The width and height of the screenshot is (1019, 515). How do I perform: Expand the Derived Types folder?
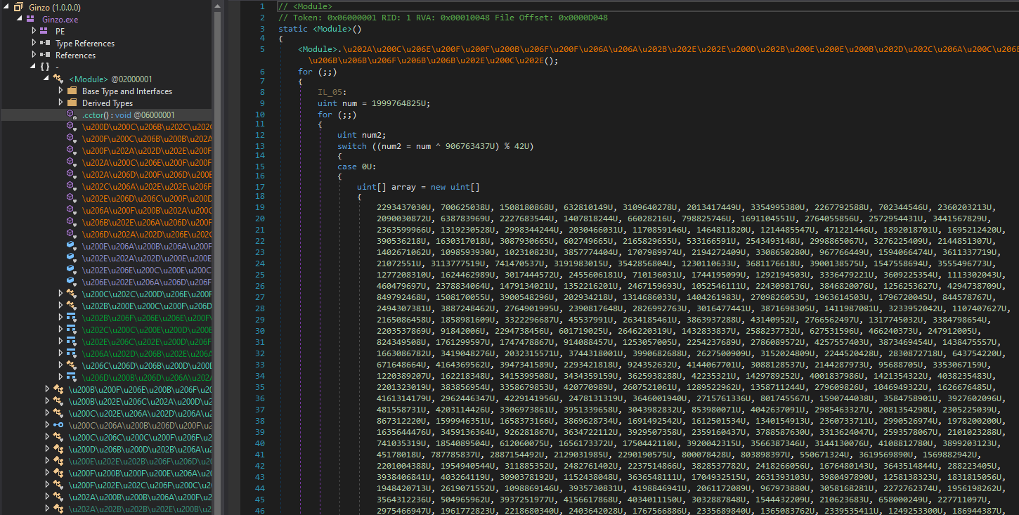(x=60, y=103)
